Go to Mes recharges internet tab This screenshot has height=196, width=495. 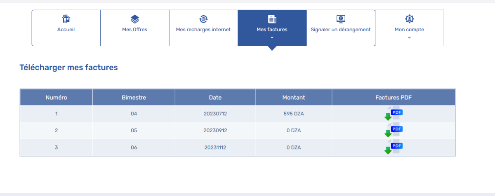point(203,30)
